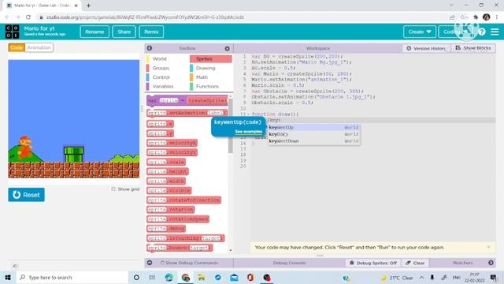504x284 pixels.
Task: Pick the sprite.isTouching block
Action: pyautogui.click(x=185, y=238)
